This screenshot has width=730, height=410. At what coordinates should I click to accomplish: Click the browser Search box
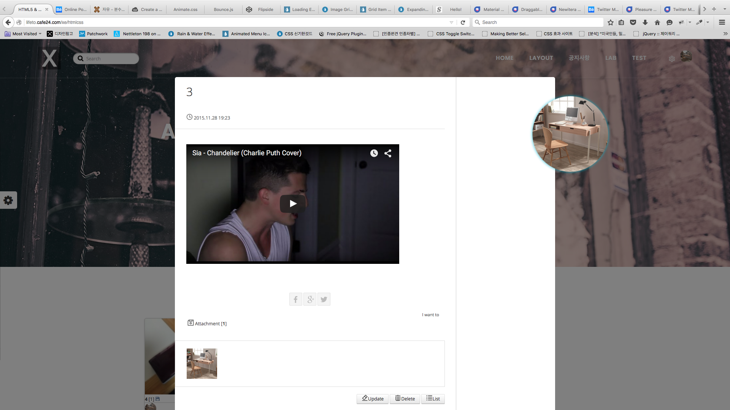[538, 22]
